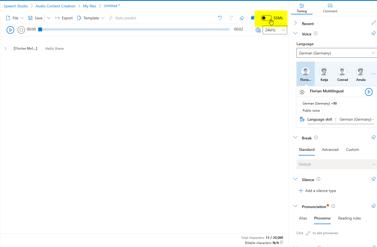The image size is (377, 247).
Task: Click the audio quality report icon near 24kHz
Action: coord(258,30)
